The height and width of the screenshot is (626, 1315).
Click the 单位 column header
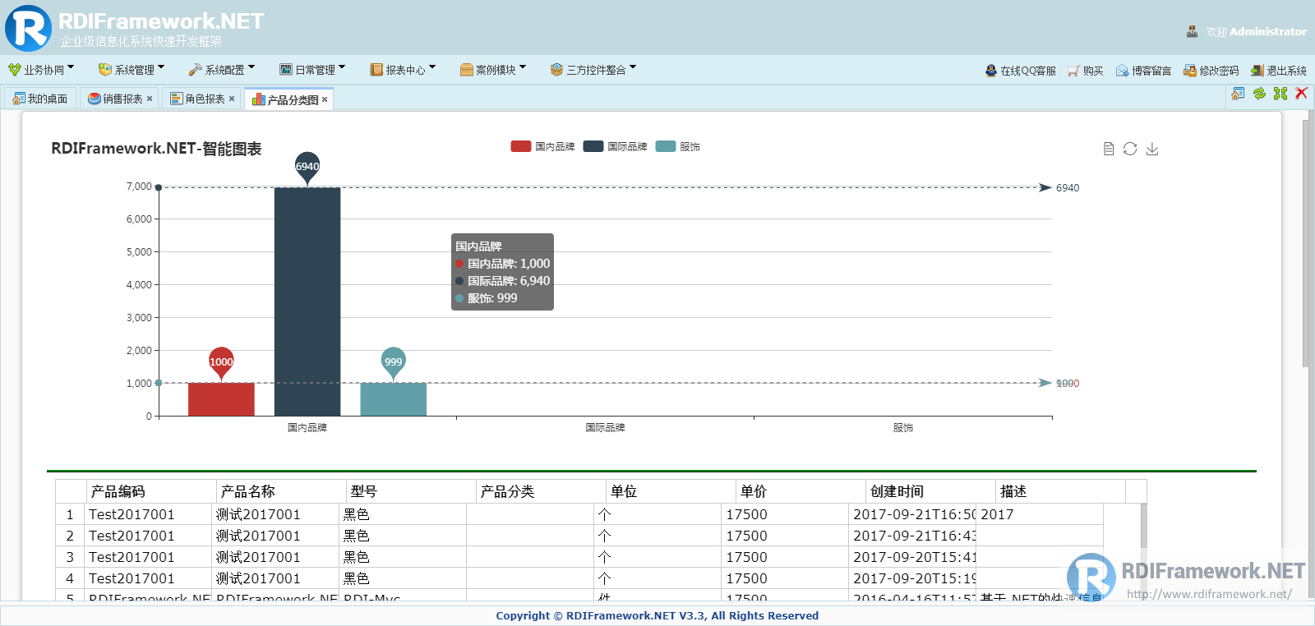tap(671, 491)
